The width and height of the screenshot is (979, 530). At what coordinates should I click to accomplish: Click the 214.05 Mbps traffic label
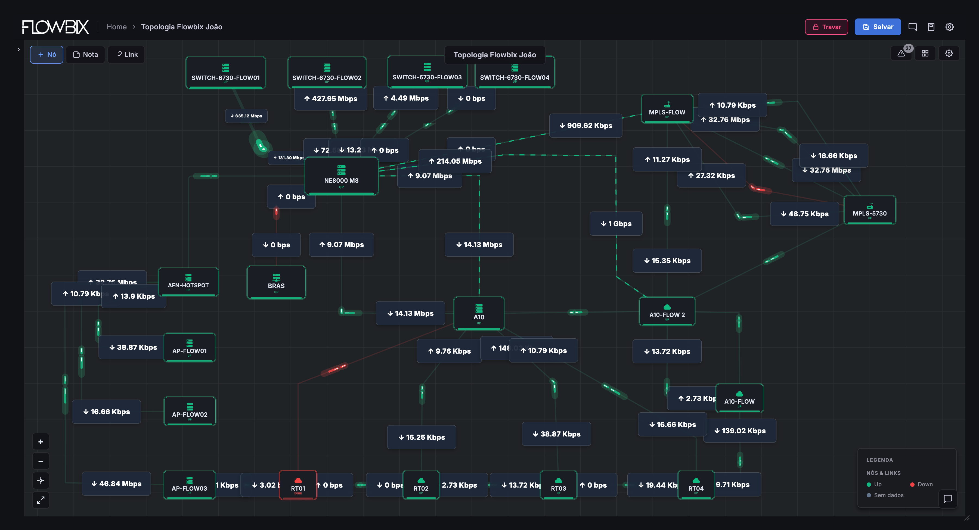455,161
